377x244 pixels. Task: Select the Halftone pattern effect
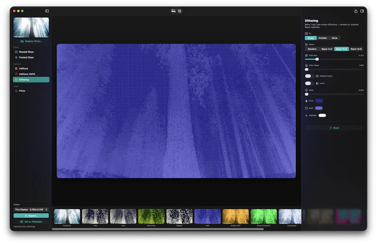[x=31, y=69]
